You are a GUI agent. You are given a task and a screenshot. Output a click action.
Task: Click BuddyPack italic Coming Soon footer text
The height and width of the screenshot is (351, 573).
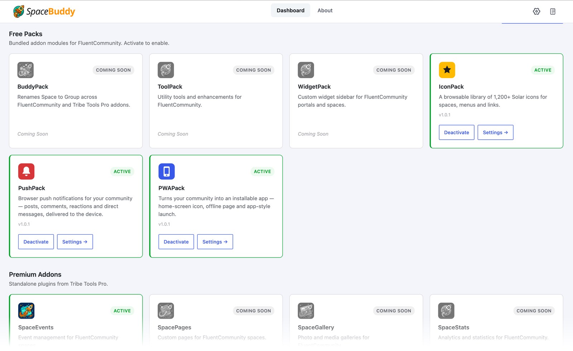[33, 134]
